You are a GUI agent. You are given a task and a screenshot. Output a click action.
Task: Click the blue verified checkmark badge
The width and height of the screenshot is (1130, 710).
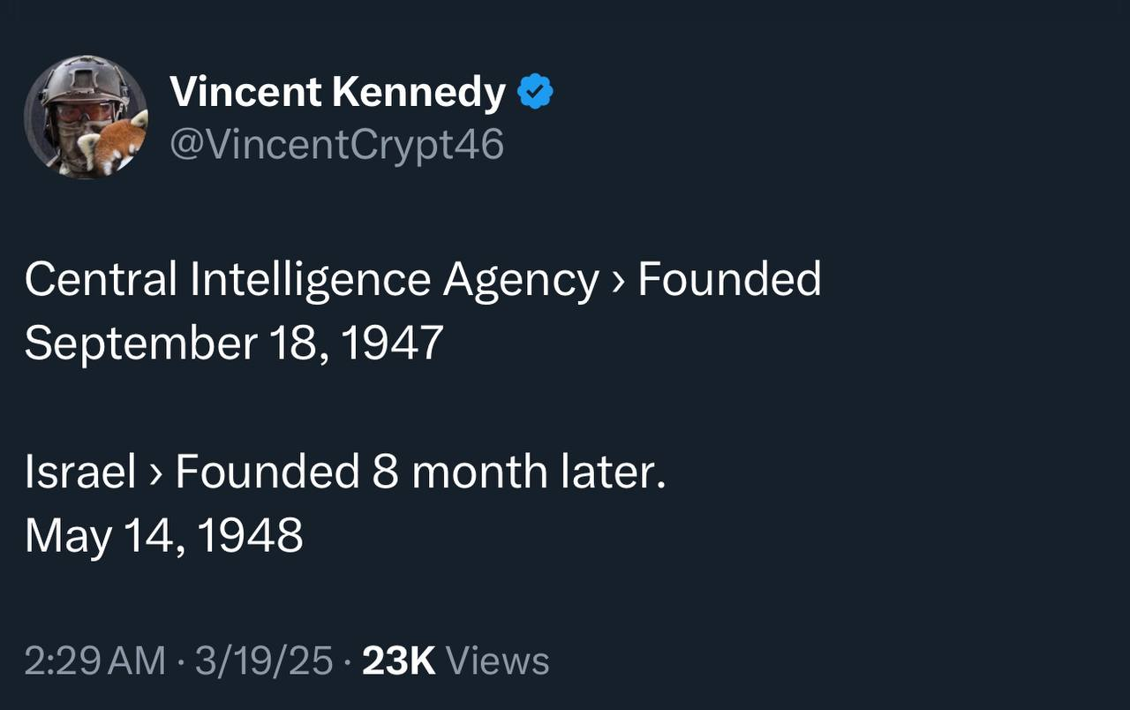(x=535, y=92)
